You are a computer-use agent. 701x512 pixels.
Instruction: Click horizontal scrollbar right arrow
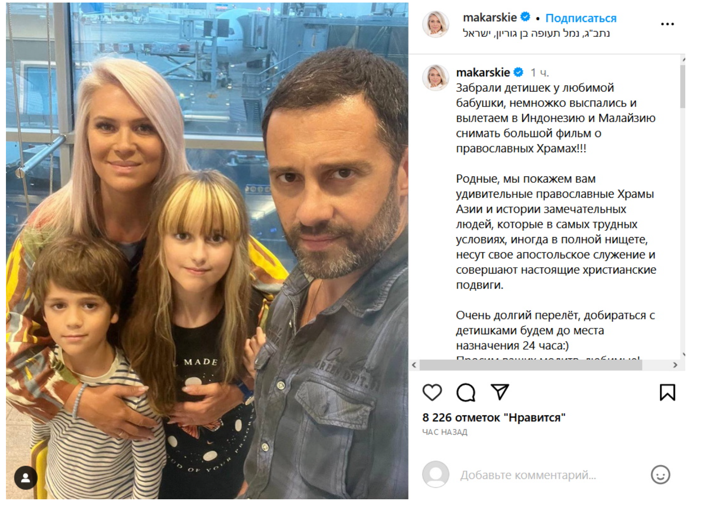[675, 365]
